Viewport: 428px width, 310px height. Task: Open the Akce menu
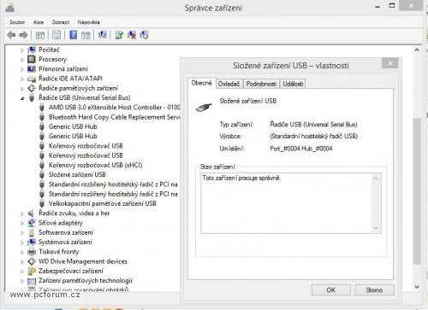(39, 22)
